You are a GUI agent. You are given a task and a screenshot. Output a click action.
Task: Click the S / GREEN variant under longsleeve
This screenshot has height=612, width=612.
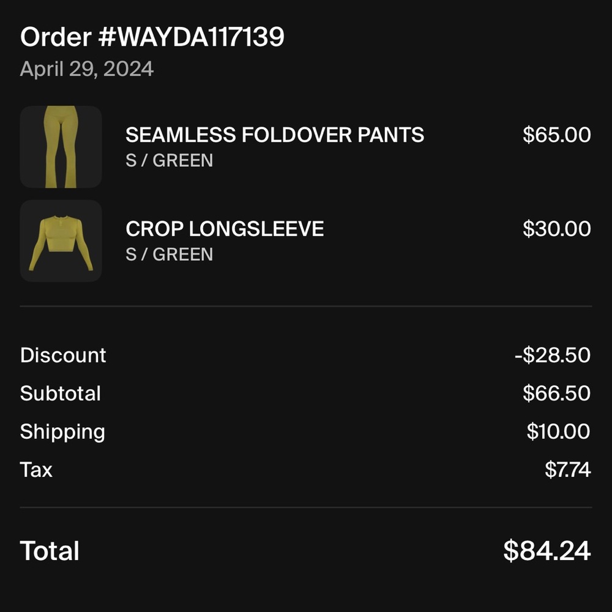point(170,255)
